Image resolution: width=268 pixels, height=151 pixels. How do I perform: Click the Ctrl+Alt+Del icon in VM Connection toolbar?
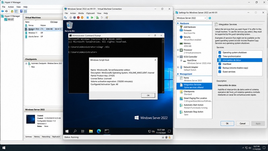(65, 17)
